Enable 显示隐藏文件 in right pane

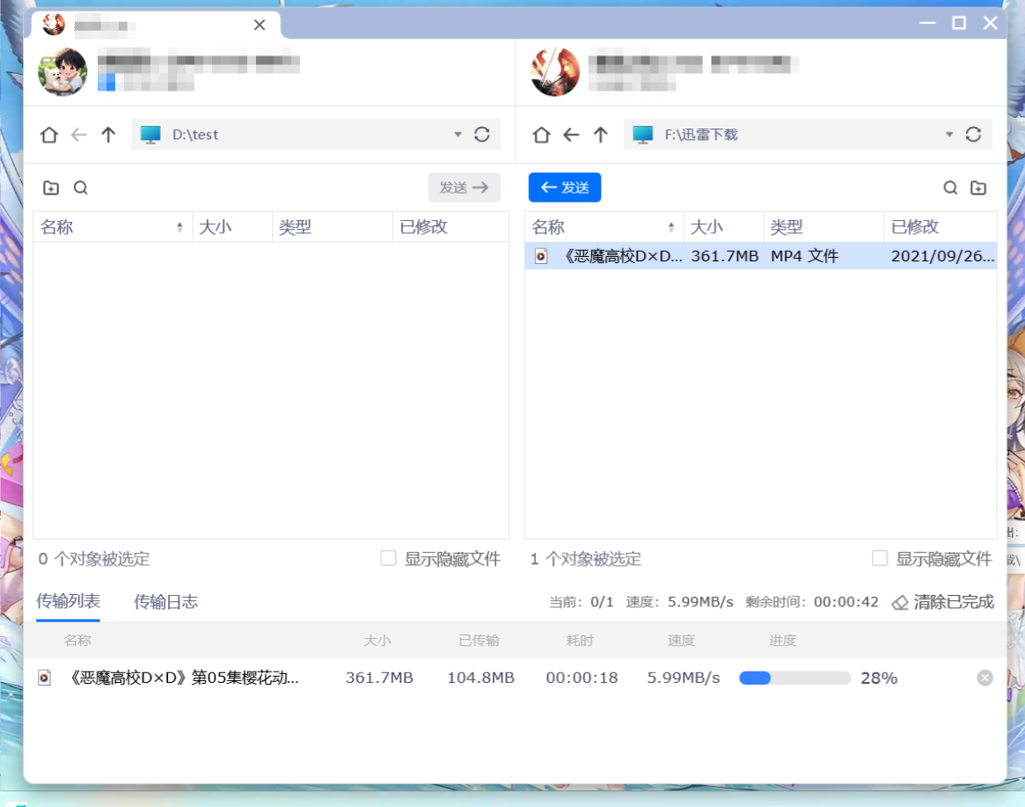tap(880, 558)
